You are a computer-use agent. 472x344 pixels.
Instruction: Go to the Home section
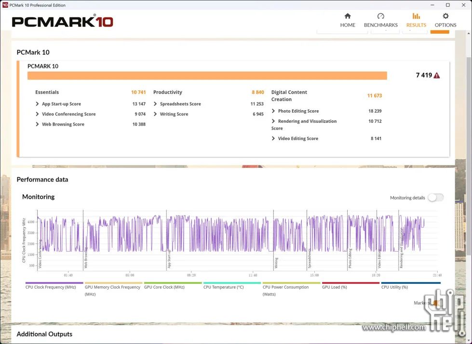coord(348,20)
